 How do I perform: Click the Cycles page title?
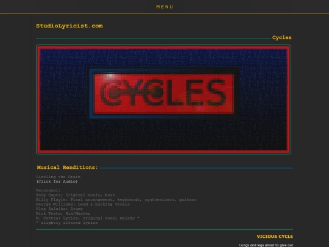coord(282,38)
